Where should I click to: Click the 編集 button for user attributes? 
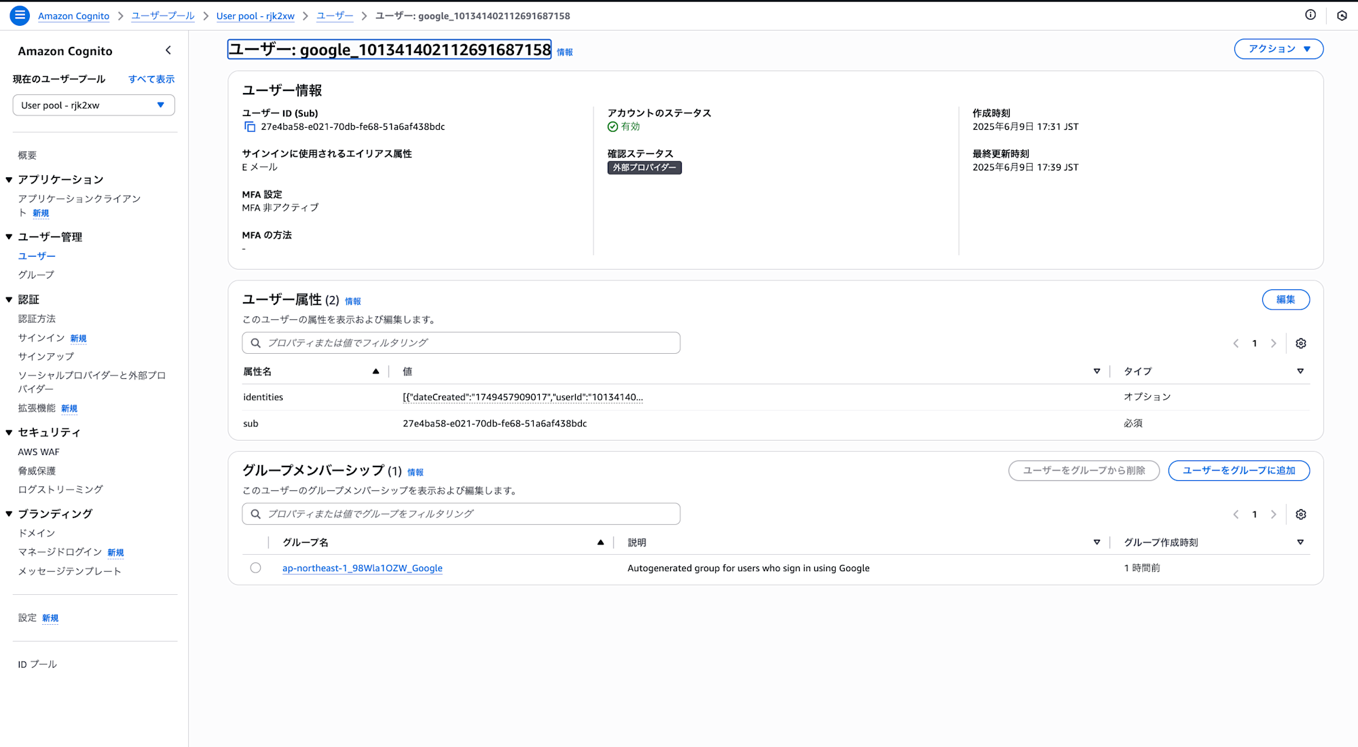point(1285,299)
